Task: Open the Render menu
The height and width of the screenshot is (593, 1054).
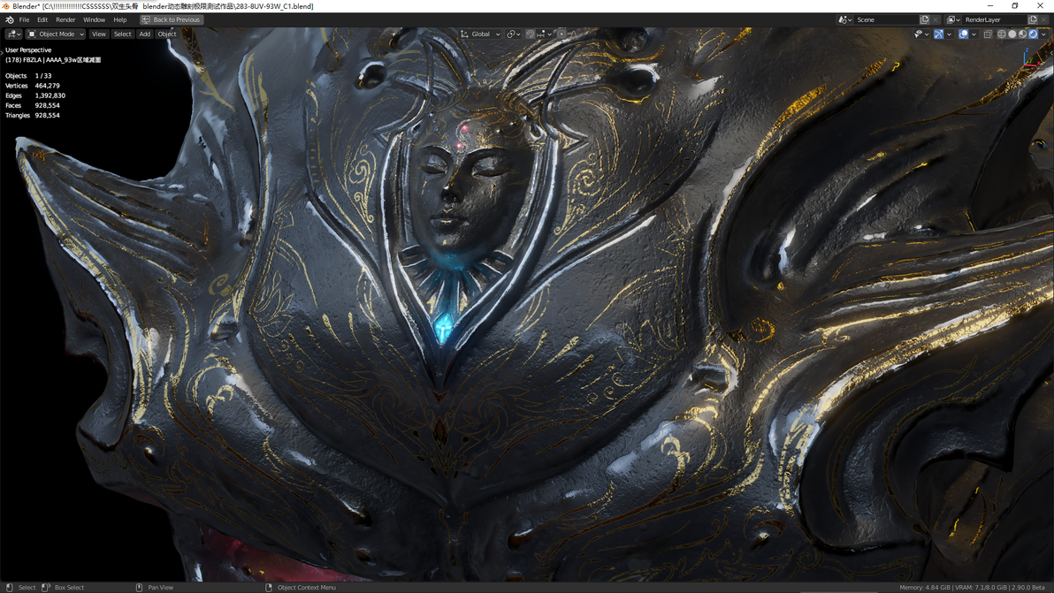Action: pos(65,19)
